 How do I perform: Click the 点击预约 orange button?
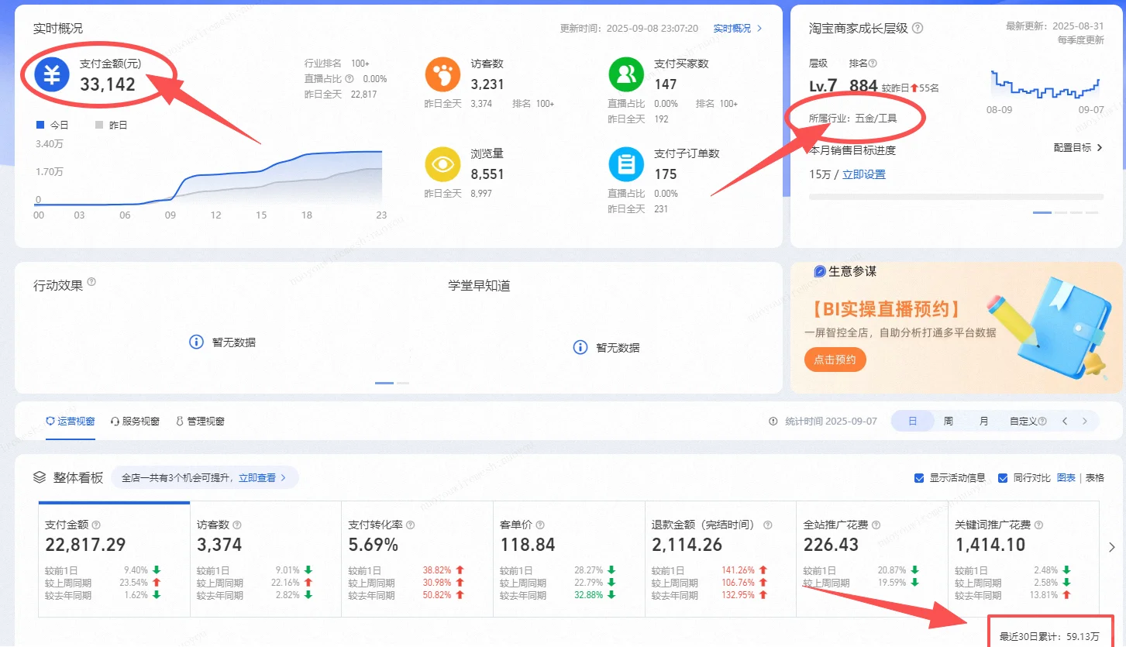pos(835,359)
